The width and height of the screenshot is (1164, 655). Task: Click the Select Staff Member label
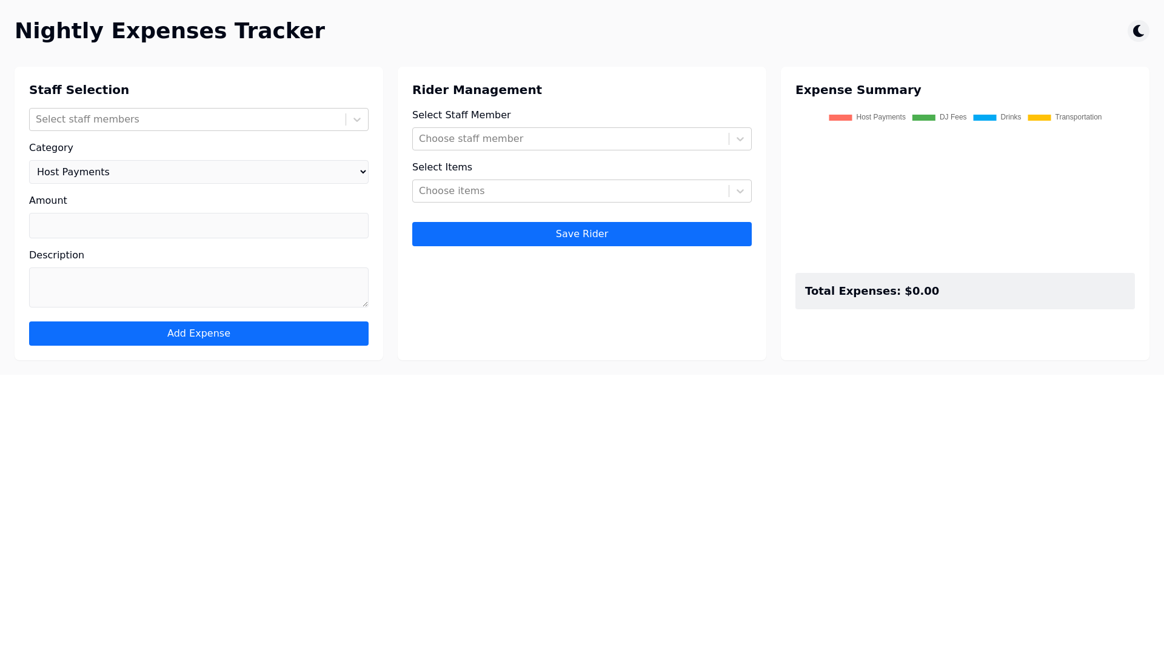461,115
